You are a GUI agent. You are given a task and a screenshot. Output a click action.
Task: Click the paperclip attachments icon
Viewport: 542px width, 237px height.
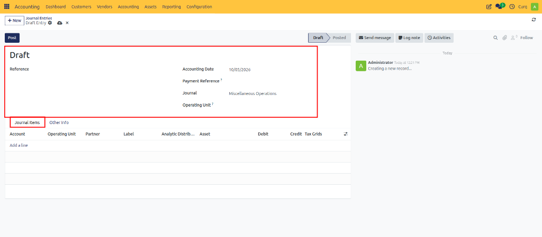click(x=504, y=38)
